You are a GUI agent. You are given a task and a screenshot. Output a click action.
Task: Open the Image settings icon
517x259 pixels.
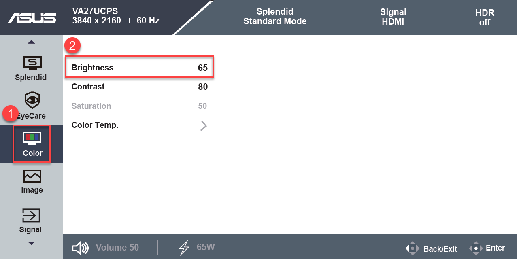pyautogui.click(x=32, y=176)
